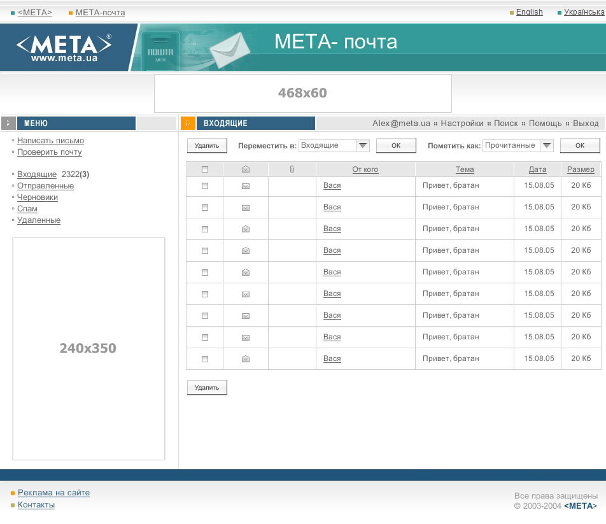Switch language to Українська
The image size is (606, 524).
[x=584, y=12]
